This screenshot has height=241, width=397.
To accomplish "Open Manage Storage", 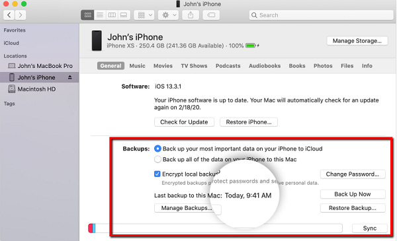I will pos(357,41).
